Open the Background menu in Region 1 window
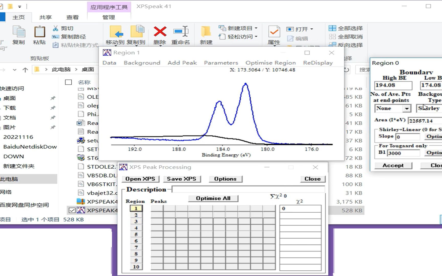442x276 pixels. click(x=142, y=63)
